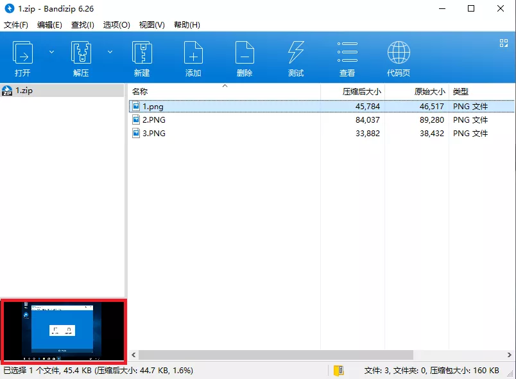Click the 新建 (New archive) toolbar icon
Image resolution: width=516 pixels, height=379 pixels.
142,53
